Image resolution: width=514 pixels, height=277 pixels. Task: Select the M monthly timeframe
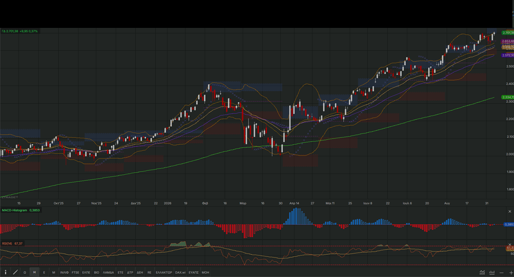point(53,272)
